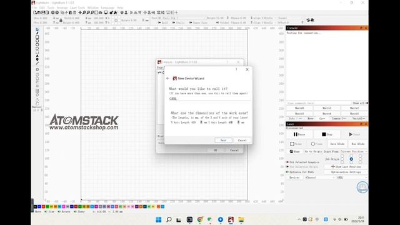Click OK in the Devices dialog
Image resolution: width=400 pixels, height=225 pixels.
coord(215,150)
